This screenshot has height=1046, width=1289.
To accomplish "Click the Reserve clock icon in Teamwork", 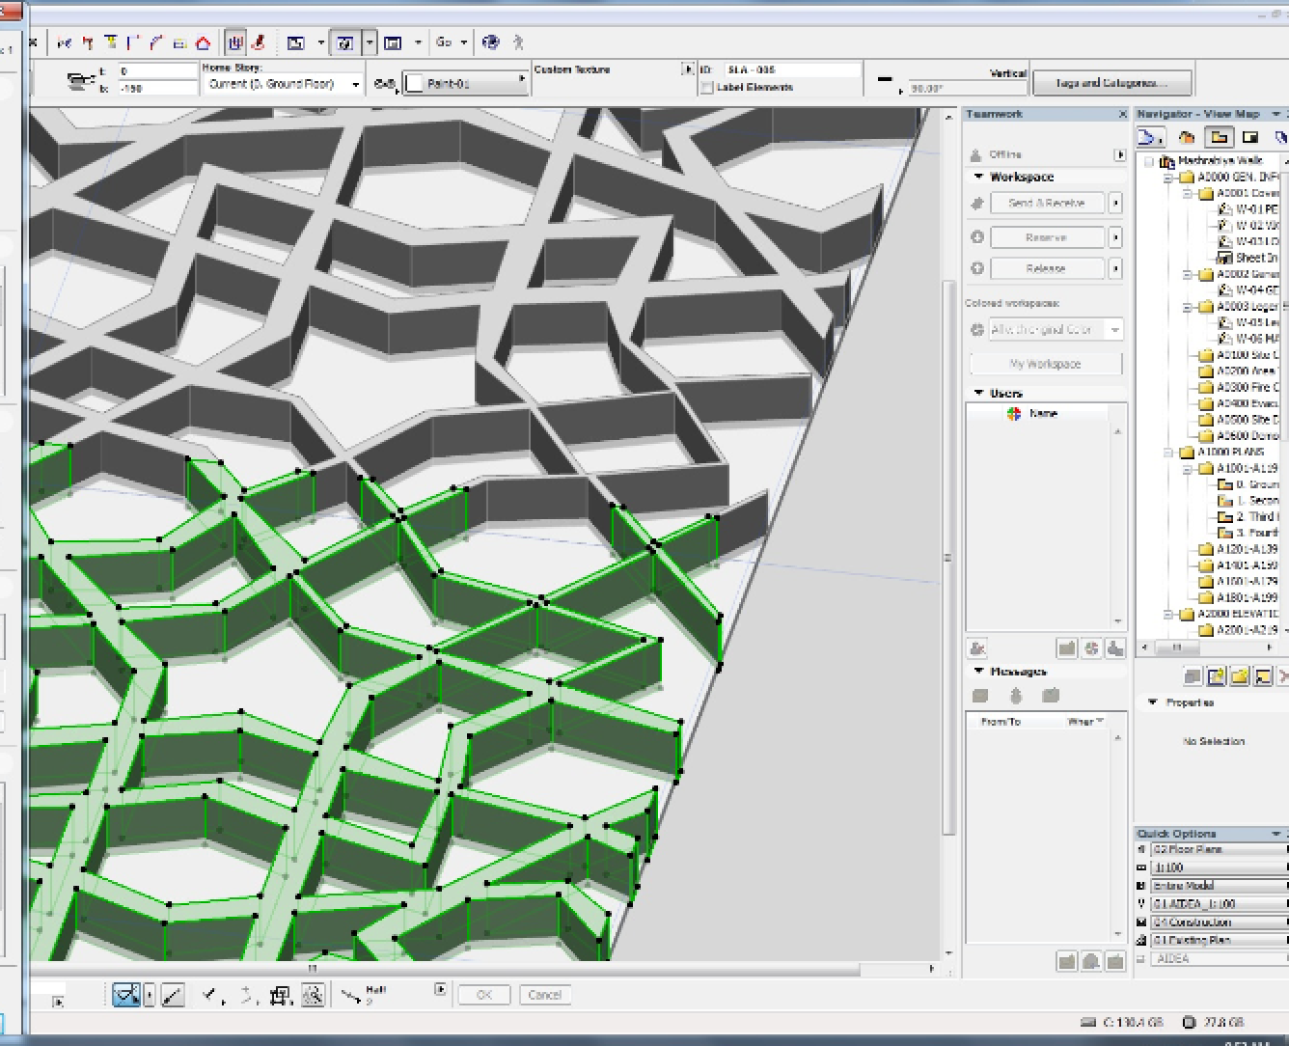I will point(977,237).
